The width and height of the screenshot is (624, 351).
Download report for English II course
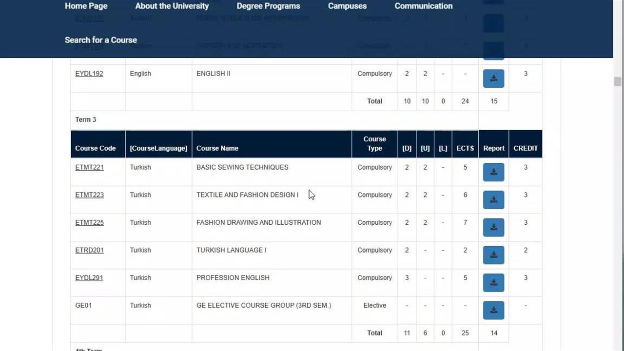point(493,78)
